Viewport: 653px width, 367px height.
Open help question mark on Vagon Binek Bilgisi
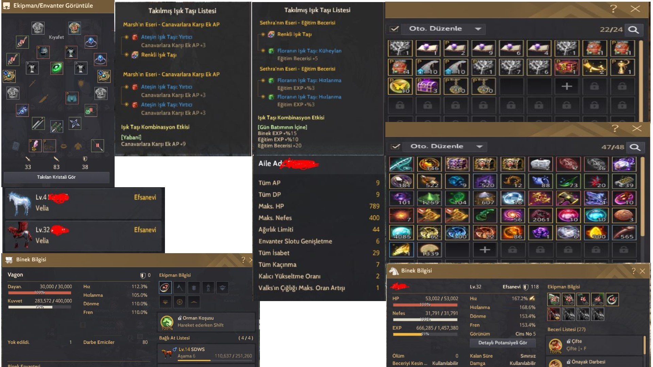(243, 260)
